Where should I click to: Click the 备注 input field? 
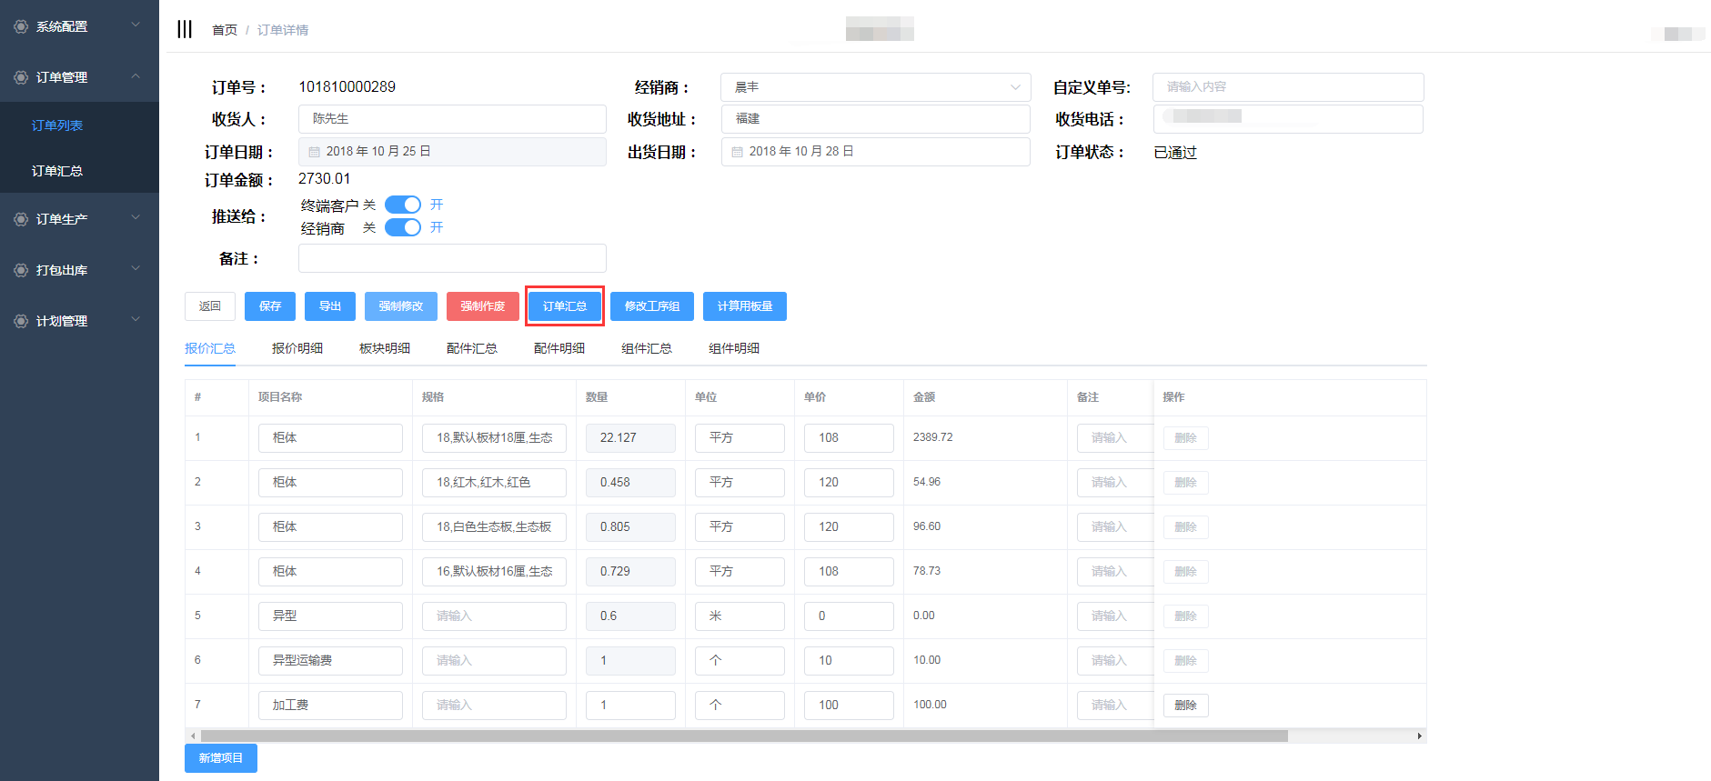[x=452, y=258]
